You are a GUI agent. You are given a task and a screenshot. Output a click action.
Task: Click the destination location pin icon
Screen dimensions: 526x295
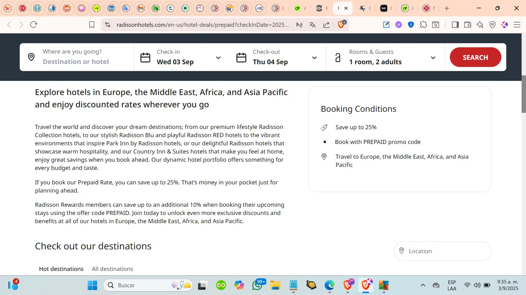pos(31,57)
